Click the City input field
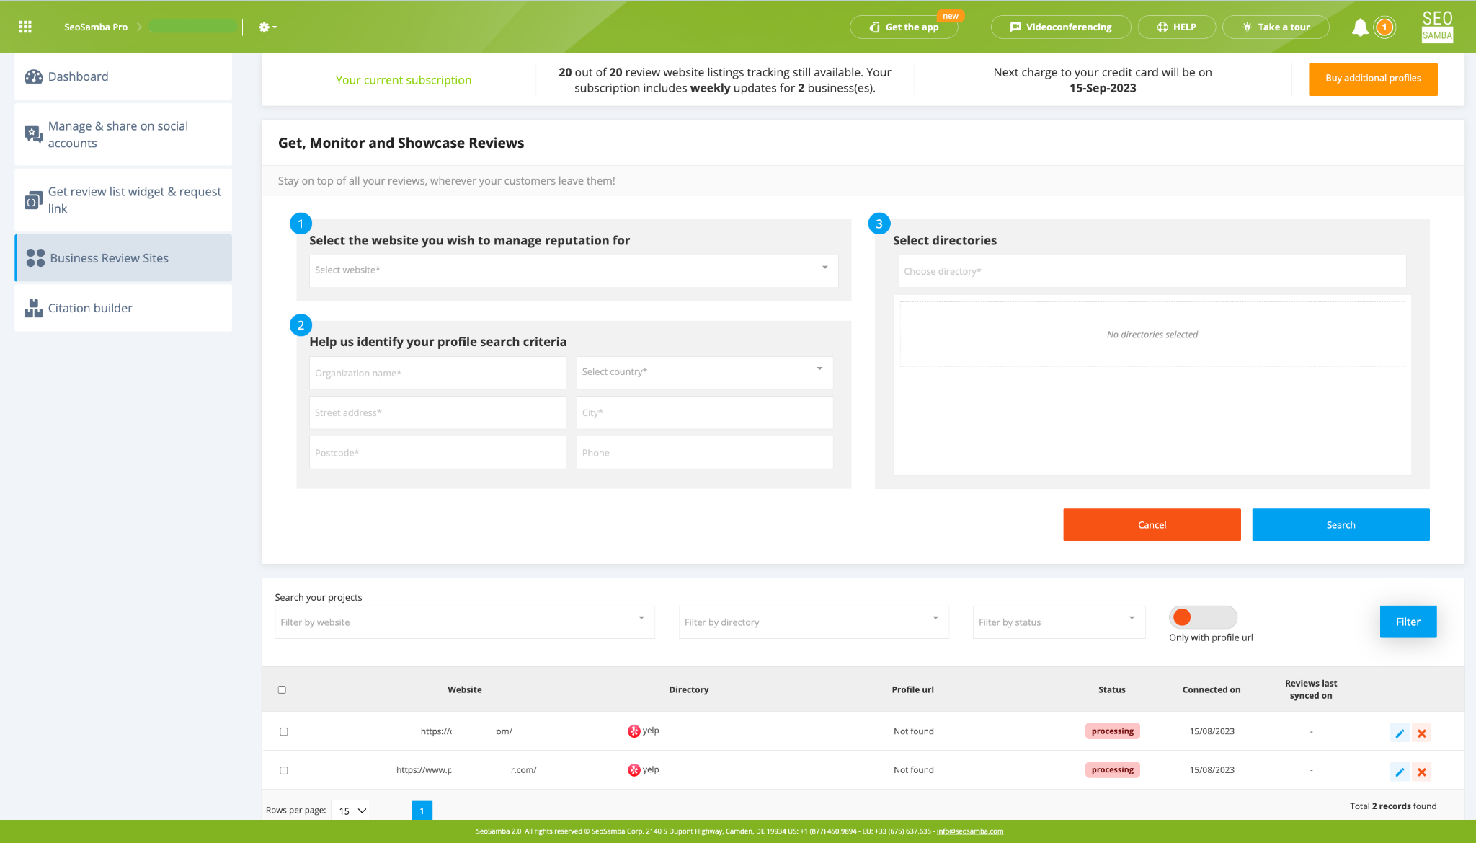The height and width of the screenshot is (843, 1476). pos(704,412)
